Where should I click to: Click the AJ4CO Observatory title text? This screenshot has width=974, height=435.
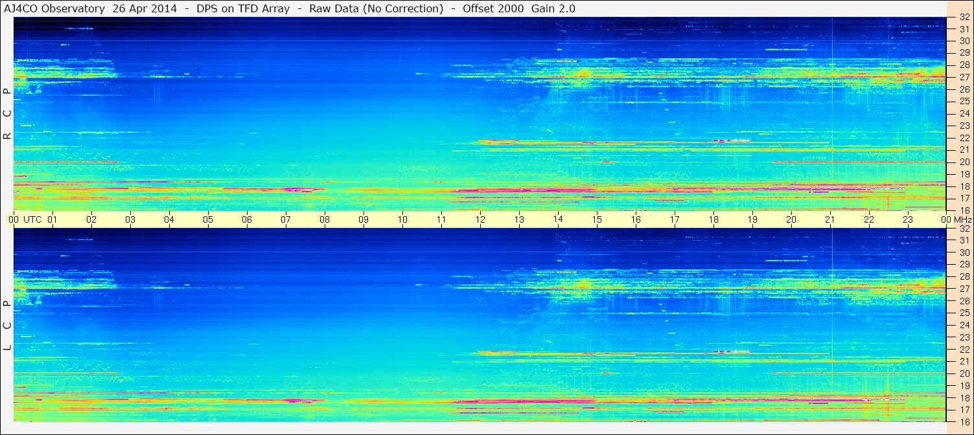point(54,9)
